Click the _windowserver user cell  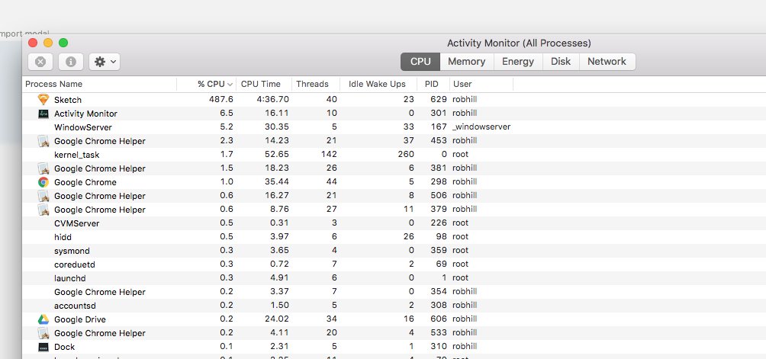[481, 127]
